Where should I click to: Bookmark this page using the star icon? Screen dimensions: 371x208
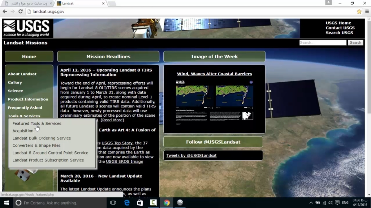[359, 11]
